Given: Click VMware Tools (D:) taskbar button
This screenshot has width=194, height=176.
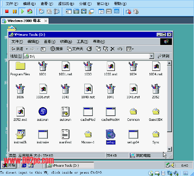Looking at the screenshot, I should [70, 166].
